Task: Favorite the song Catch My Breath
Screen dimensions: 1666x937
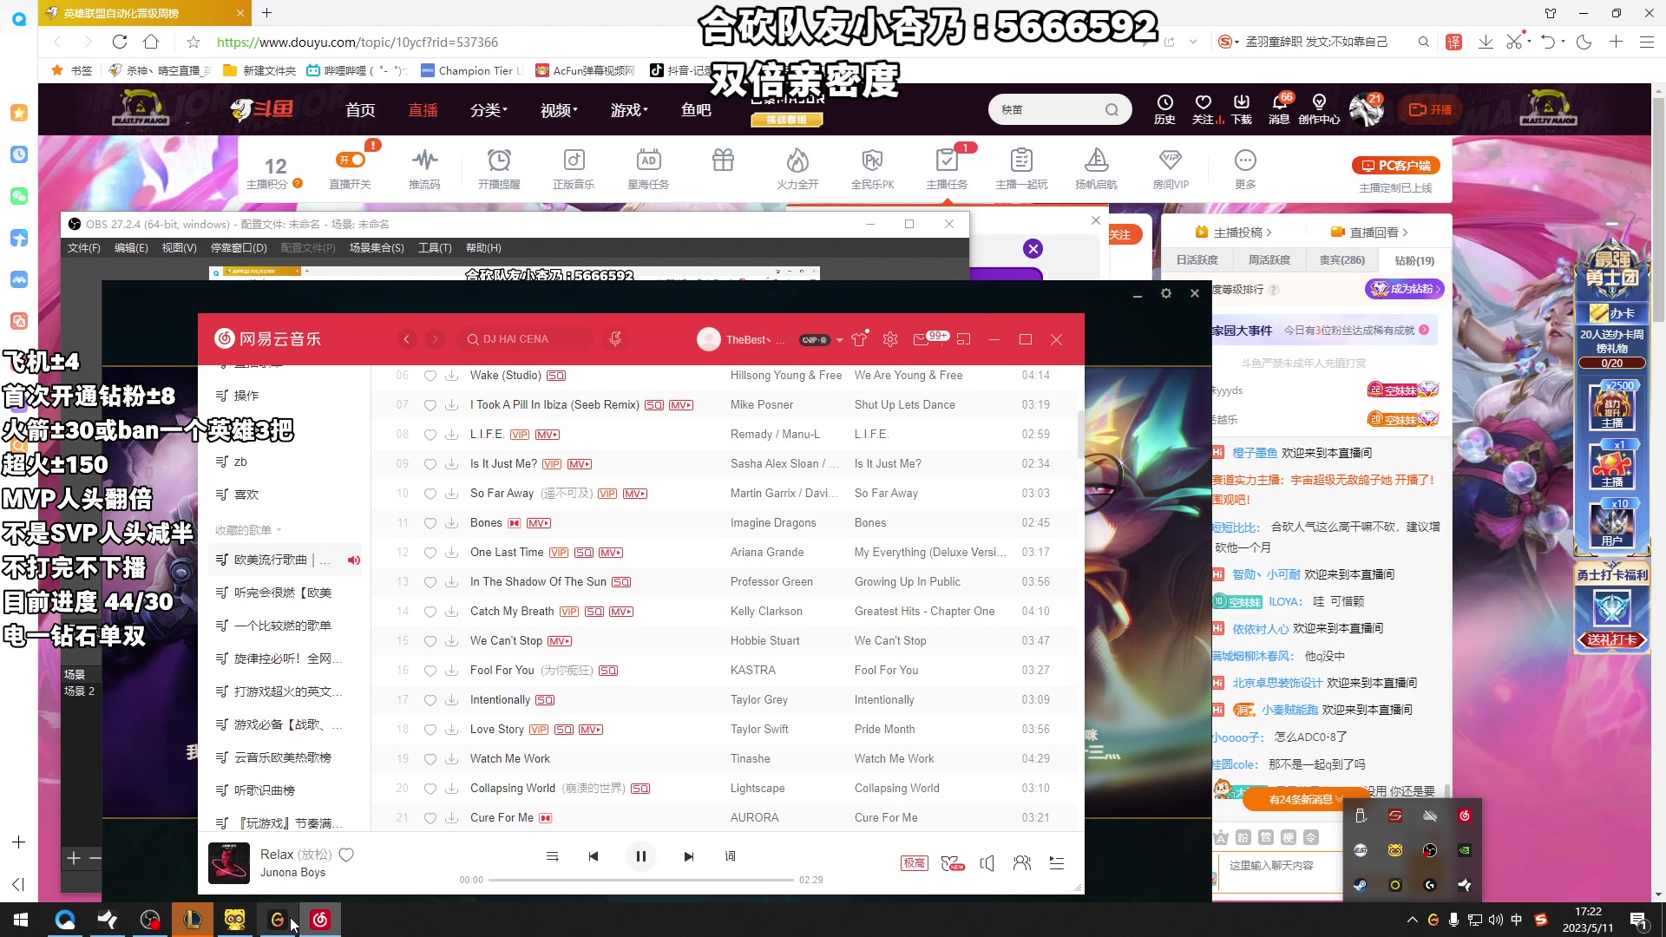Action: (x=430, y=612)
